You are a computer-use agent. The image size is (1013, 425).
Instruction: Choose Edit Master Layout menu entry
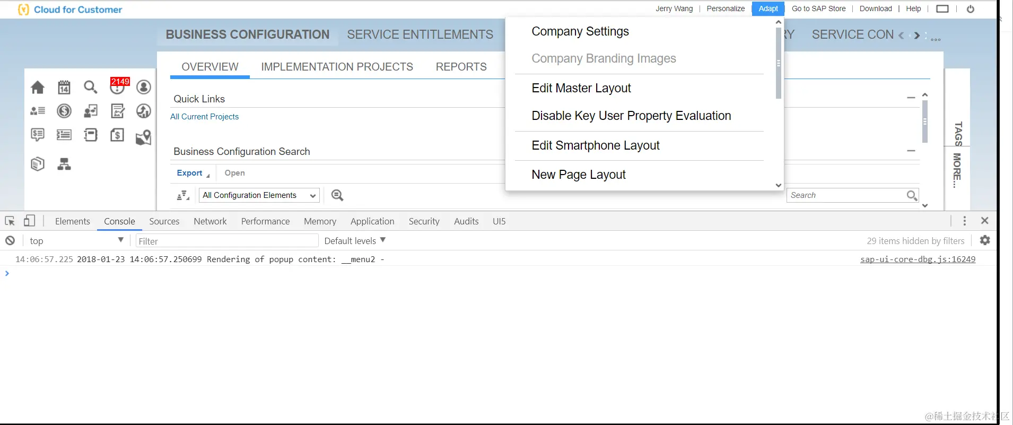click(x=581, y=88)
